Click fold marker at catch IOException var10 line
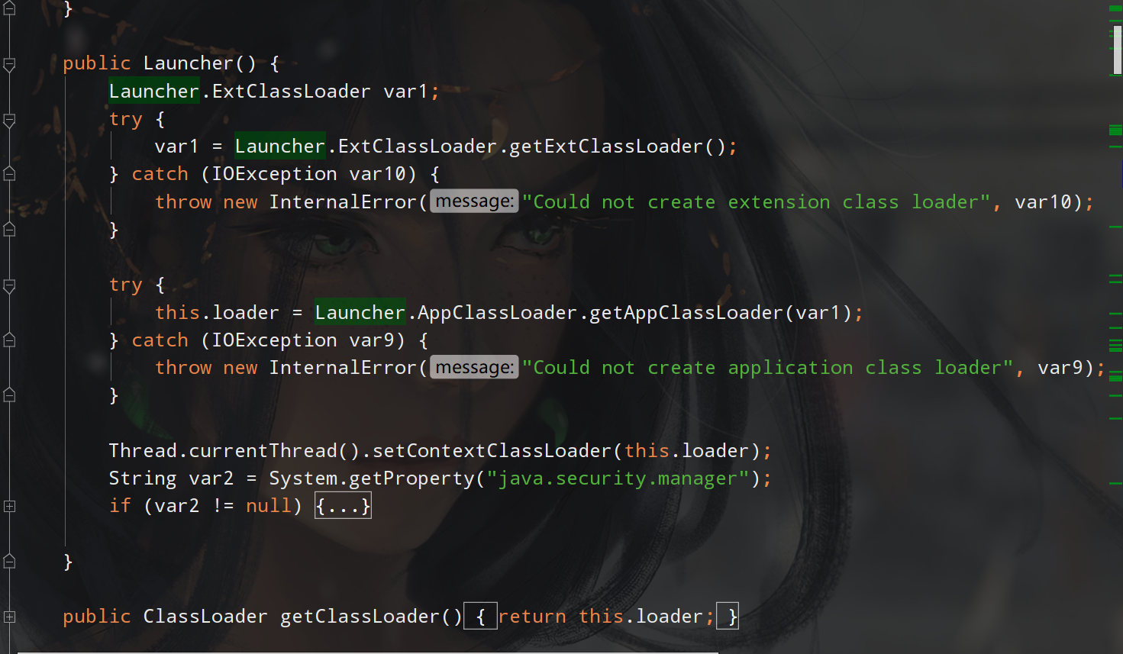The image size is (1123, 654). point(9,174)
